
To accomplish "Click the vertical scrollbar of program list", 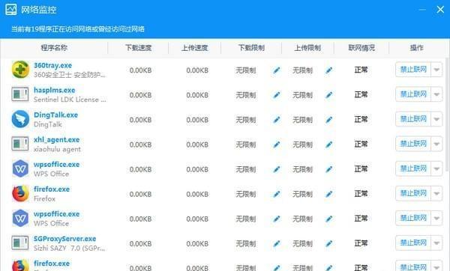I will pyautogui.click(x=448, y=115).
